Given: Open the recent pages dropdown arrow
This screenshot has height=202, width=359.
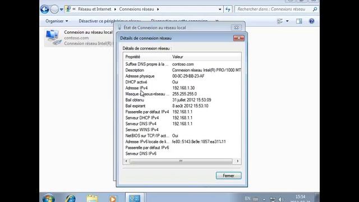Looking at the screenshot, I should pos(61,10).
